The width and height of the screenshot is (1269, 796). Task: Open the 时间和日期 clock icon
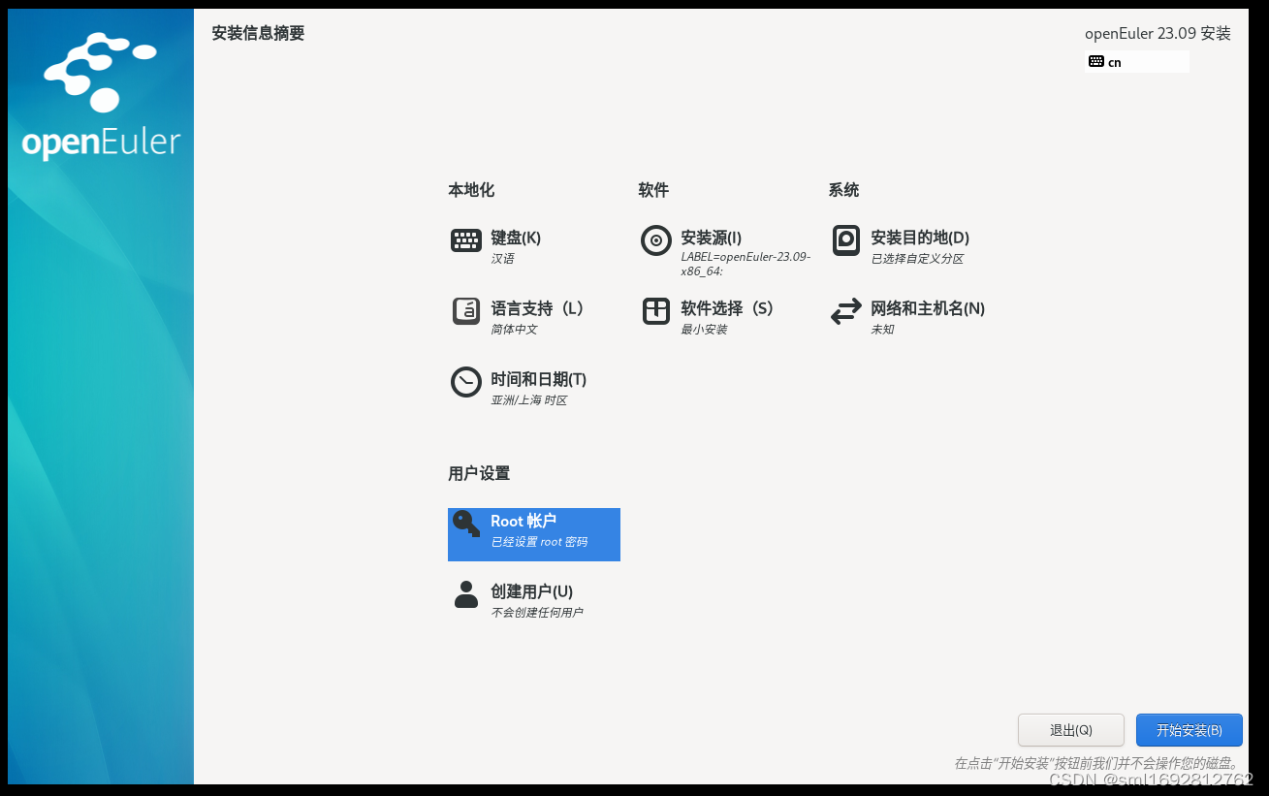tap(465, 382)
